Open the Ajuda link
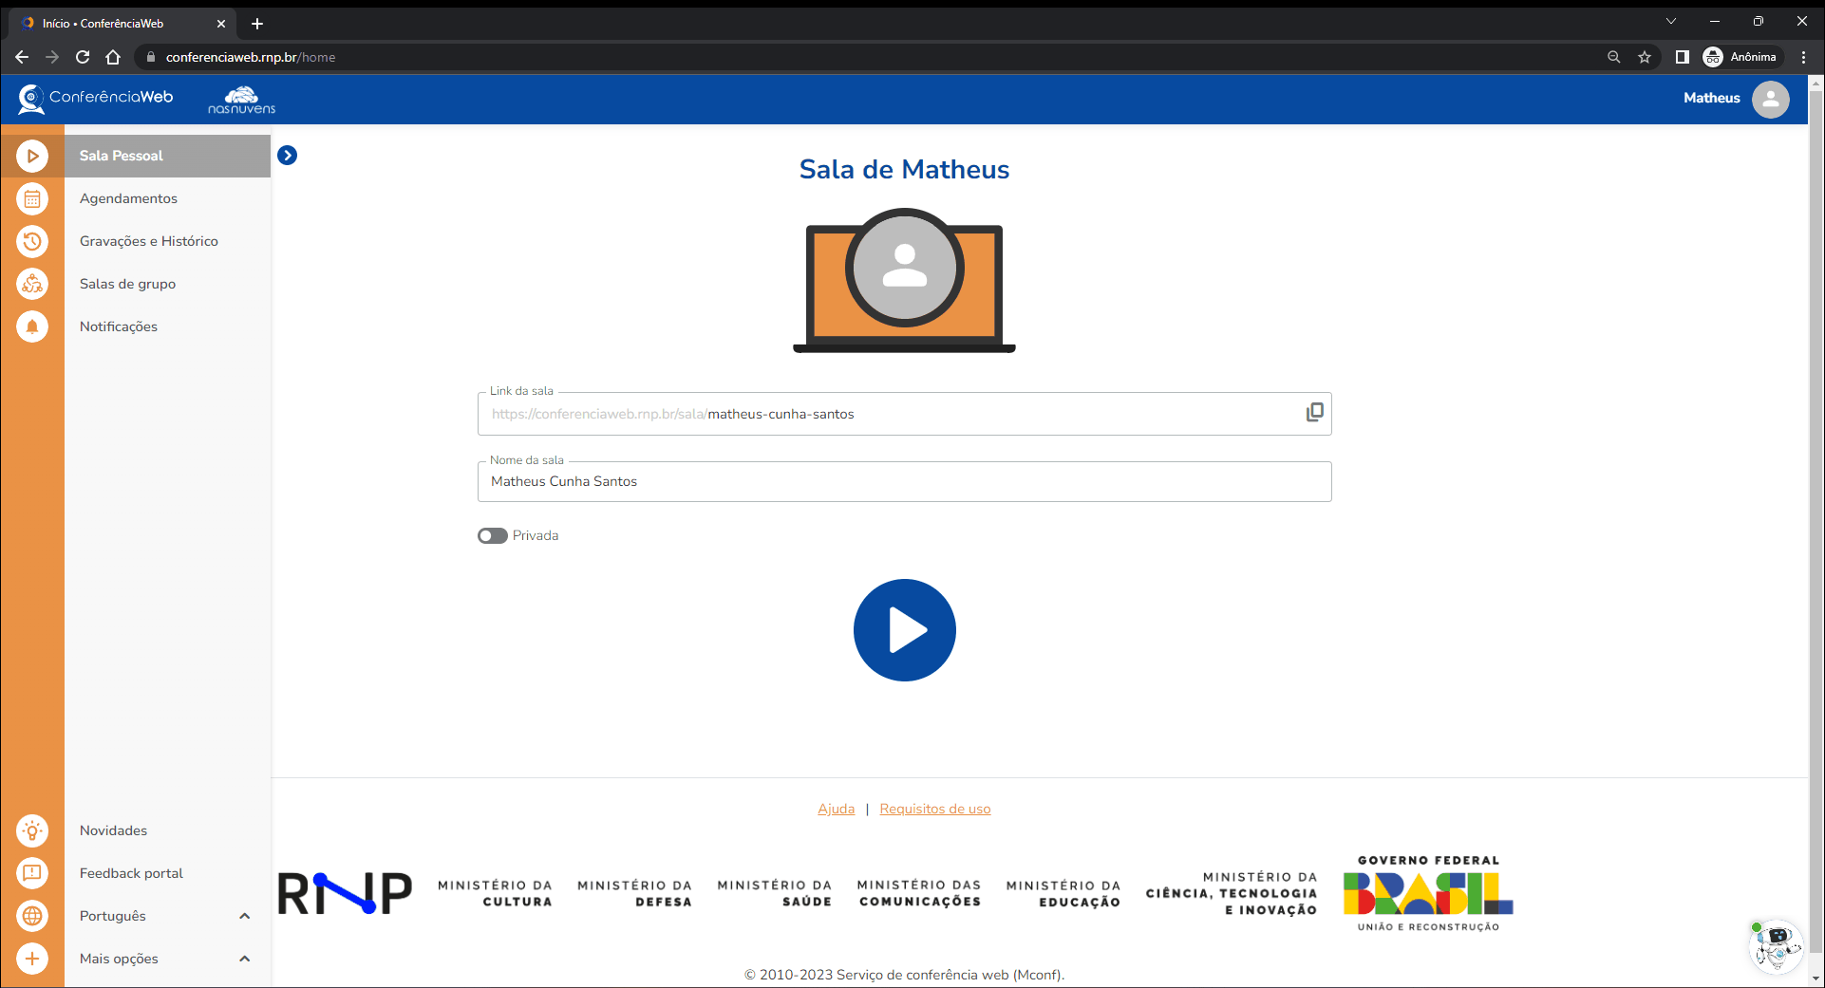The width and height of the screenshot is (1825, 988). [x=836, y=809]
